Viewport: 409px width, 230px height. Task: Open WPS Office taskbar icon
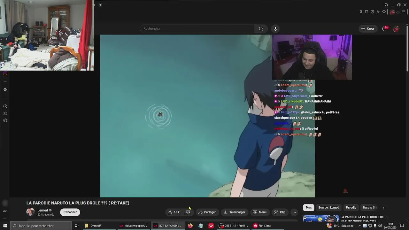(x=211, y=226)
